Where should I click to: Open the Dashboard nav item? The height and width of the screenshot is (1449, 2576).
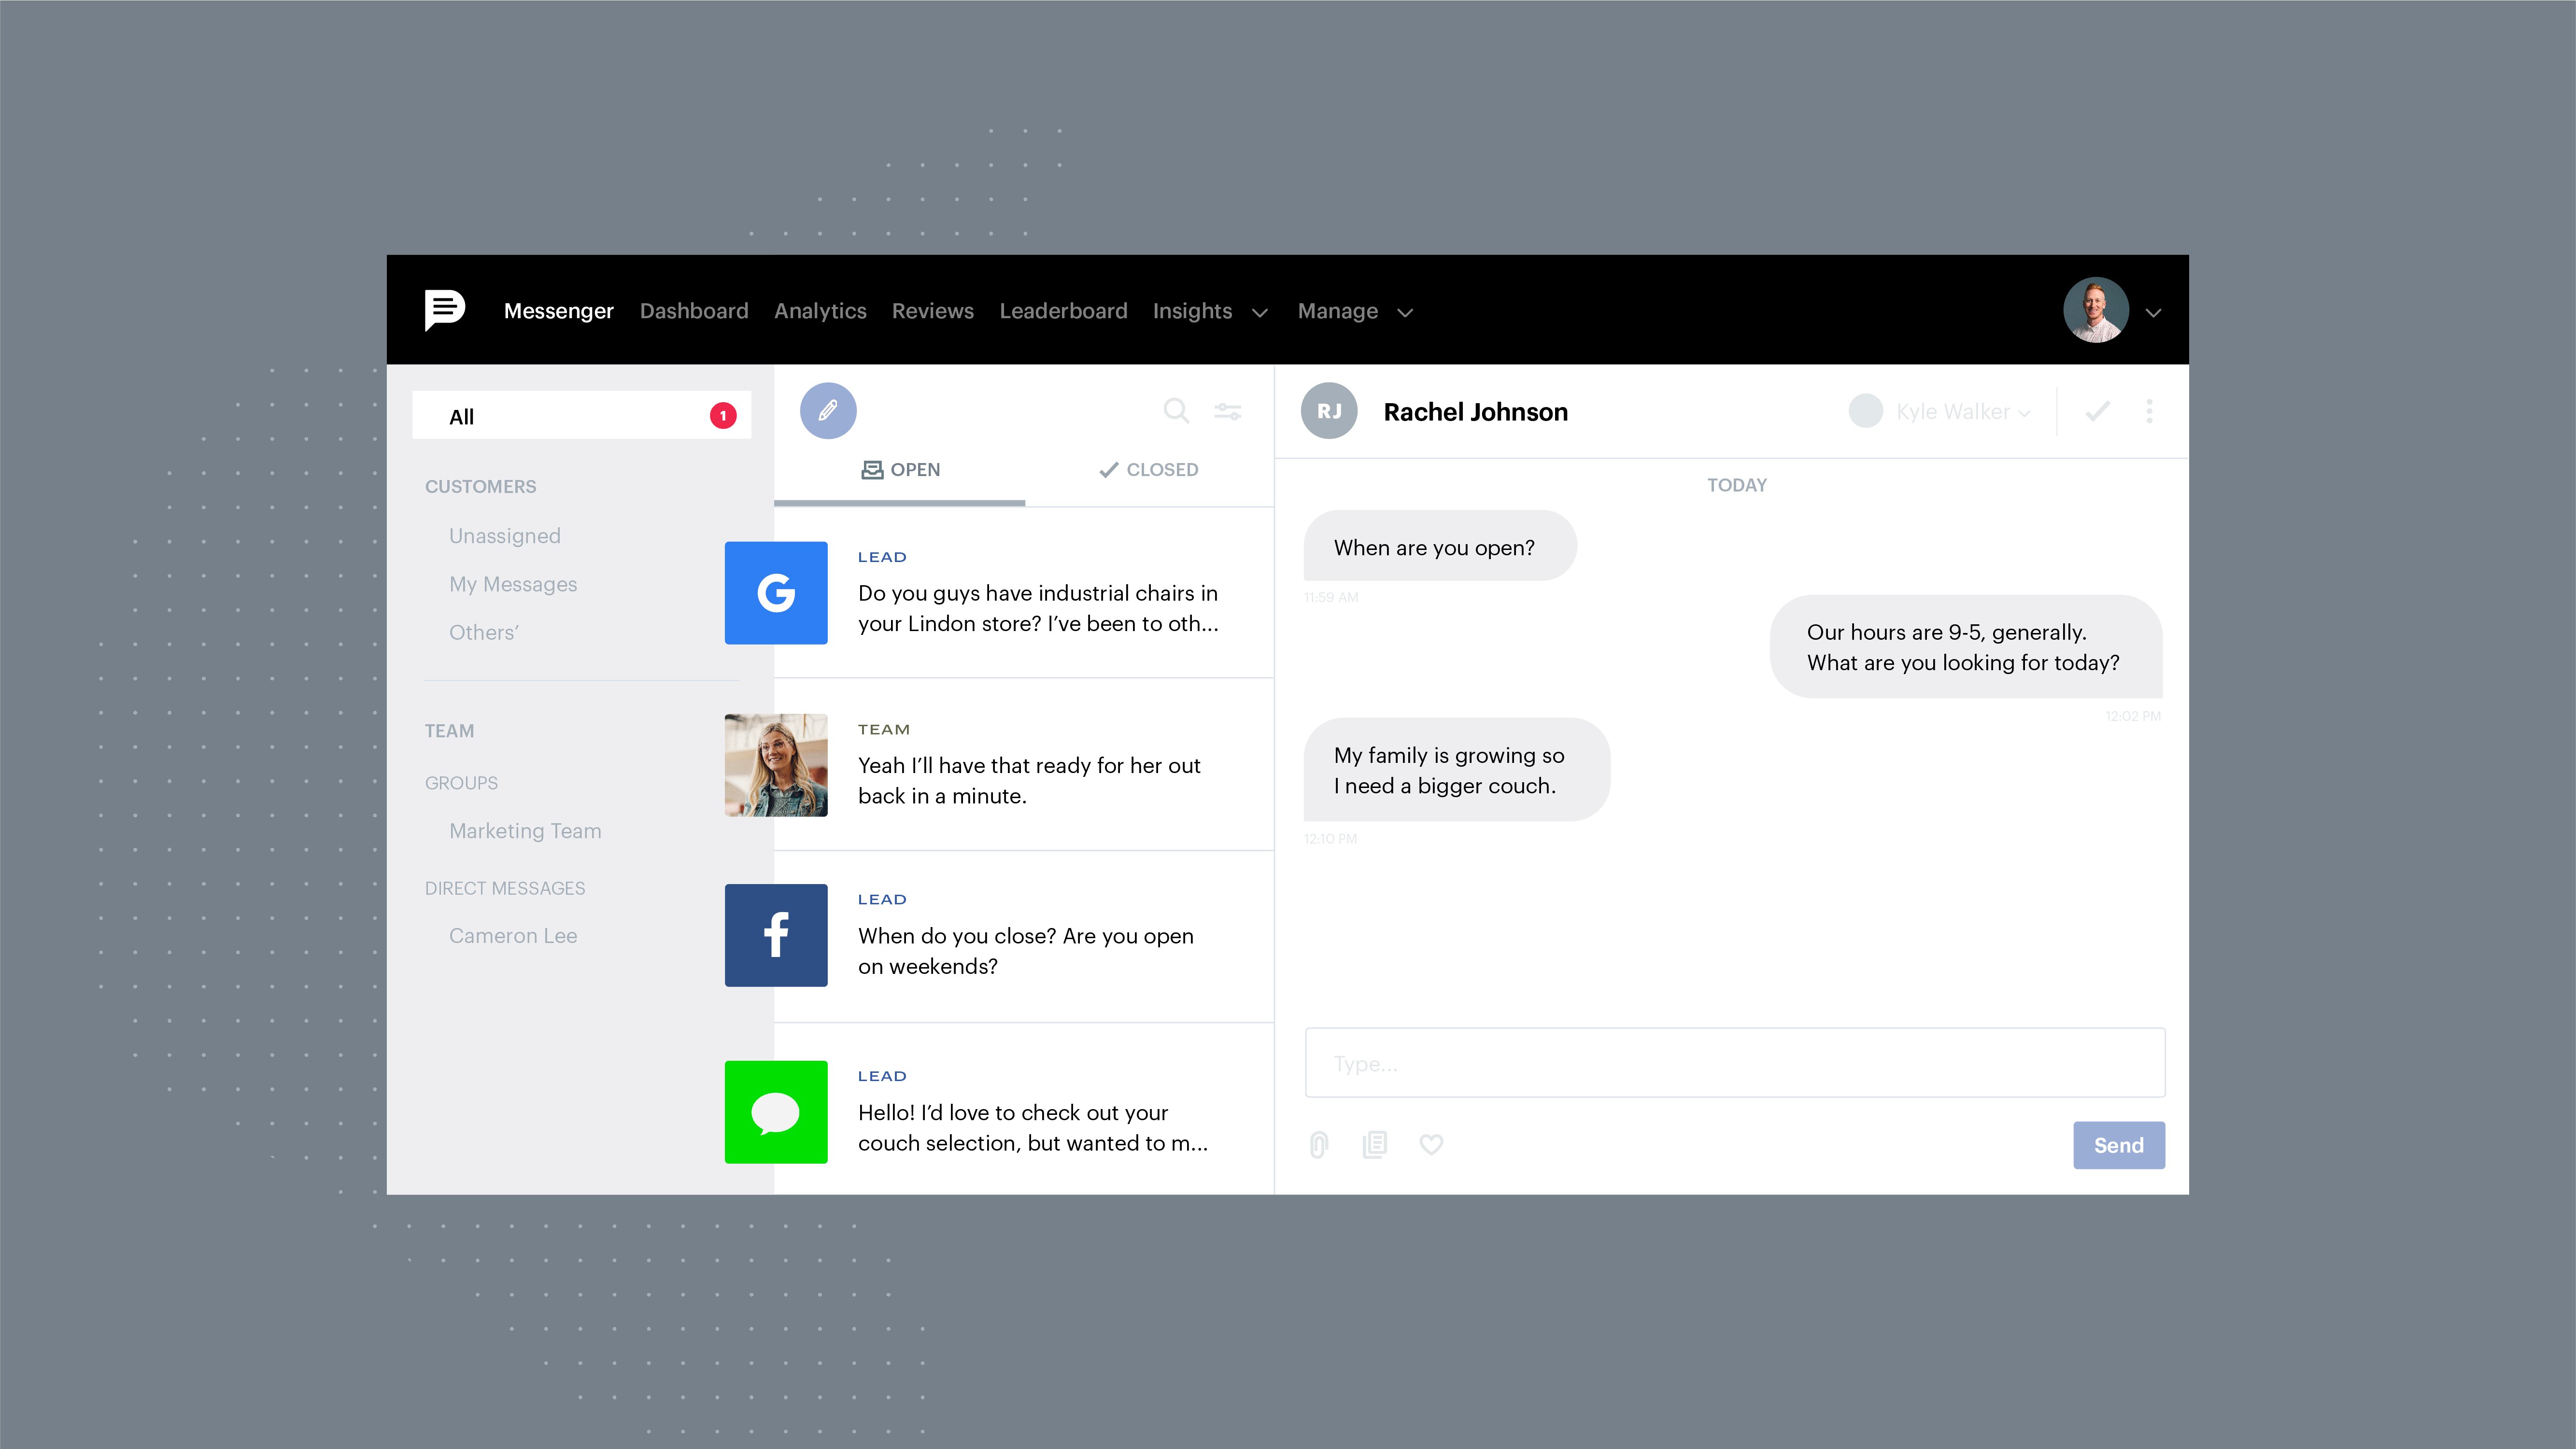(694, 311)
